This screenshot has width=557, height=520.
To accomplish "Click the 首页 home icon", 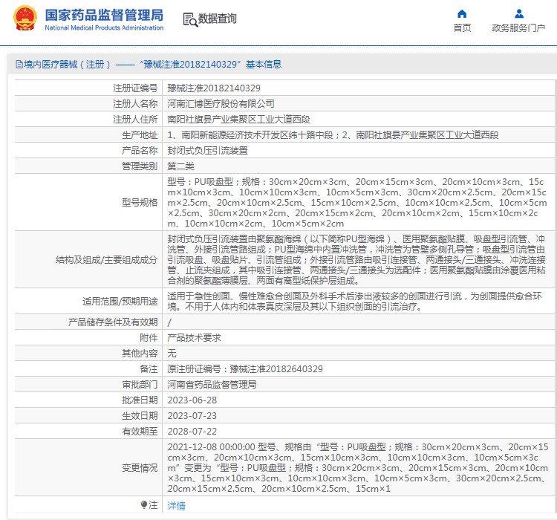I will pos(462,14).
